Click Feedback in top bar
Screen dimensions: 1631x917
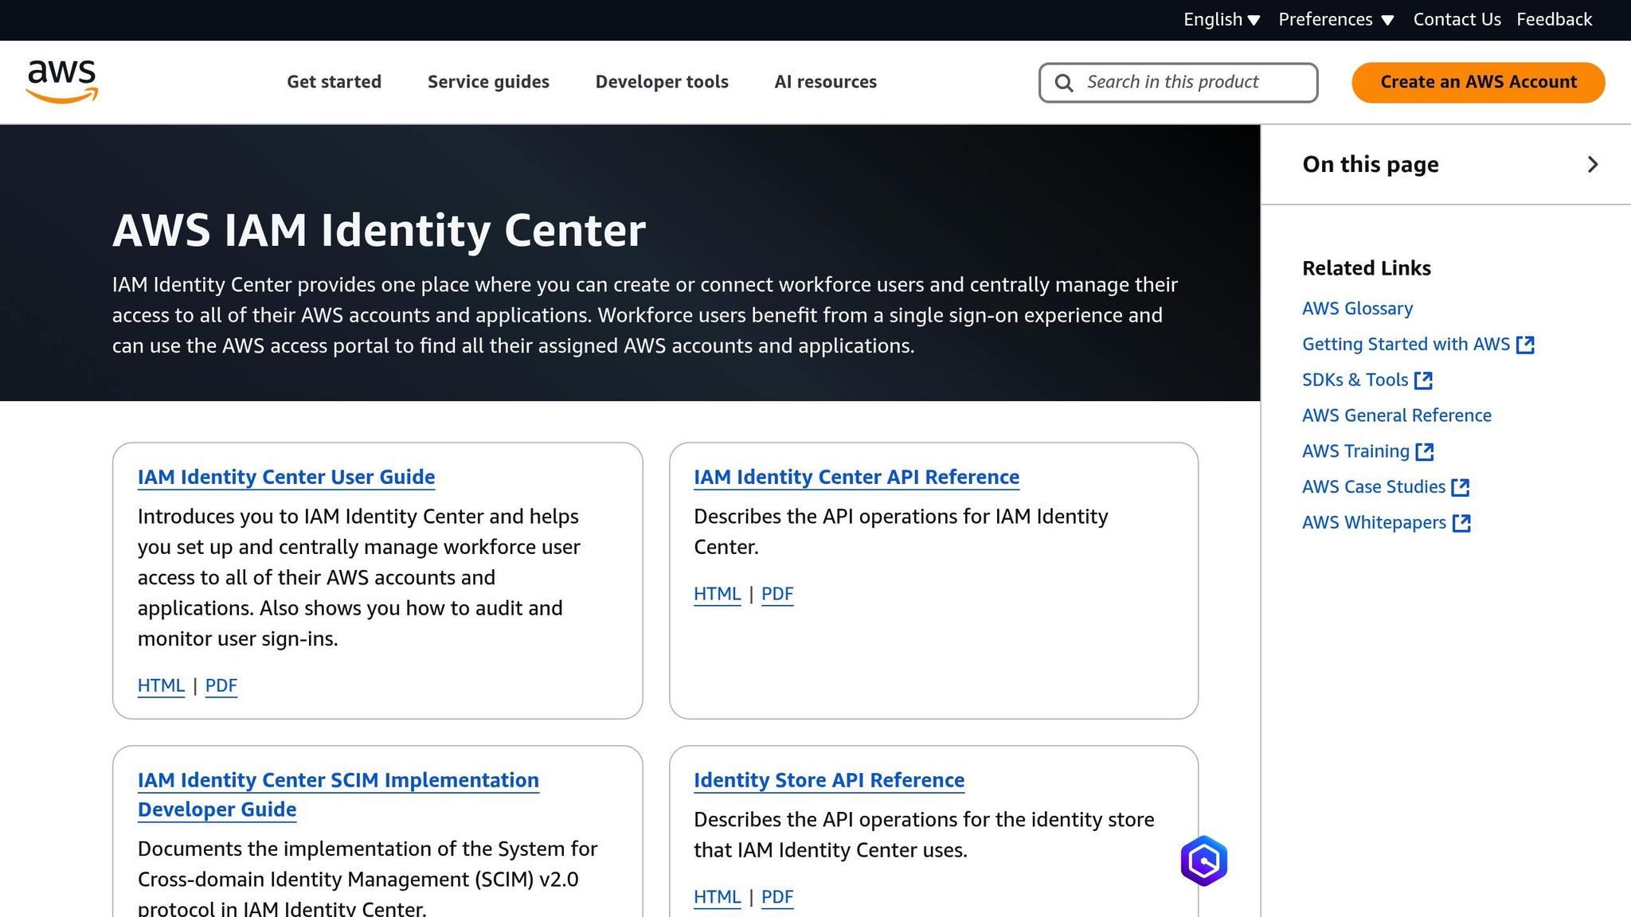tap(1554, 20)
